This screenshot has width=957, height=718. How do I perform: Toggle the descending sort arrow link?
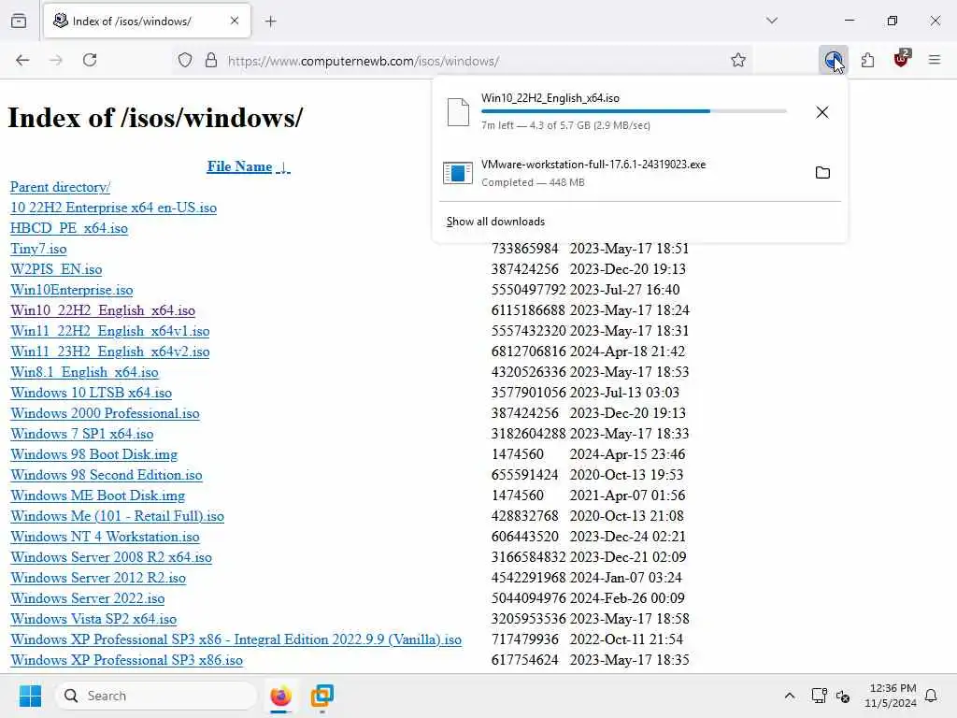(x=283, y=166)
